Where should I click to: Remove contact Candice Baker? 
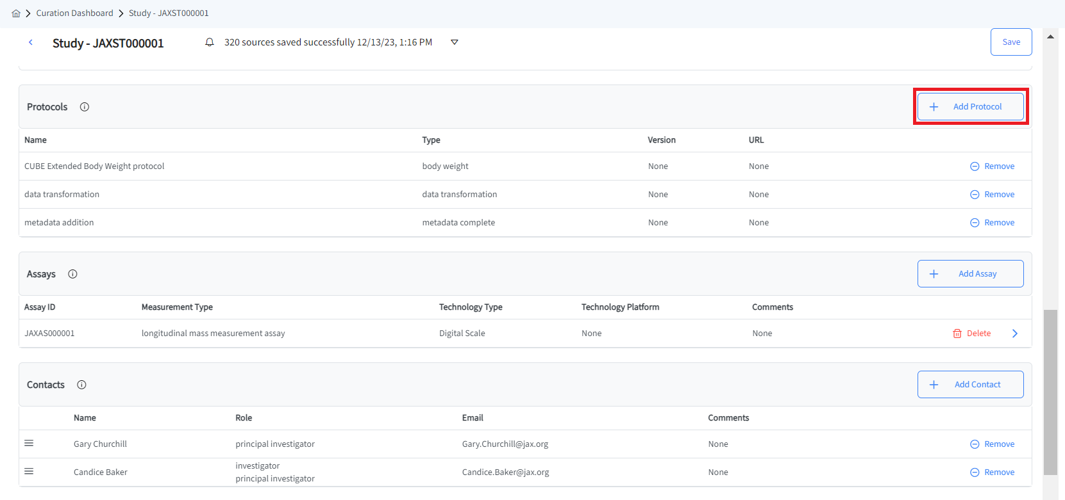pyautogui.click(x=992, y=472)
